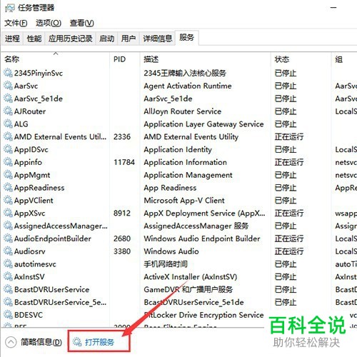The width and height of the screenshot is (357, 357).
Task: Click the BcastDVRUserService gear icon
Action: [8, 289]
